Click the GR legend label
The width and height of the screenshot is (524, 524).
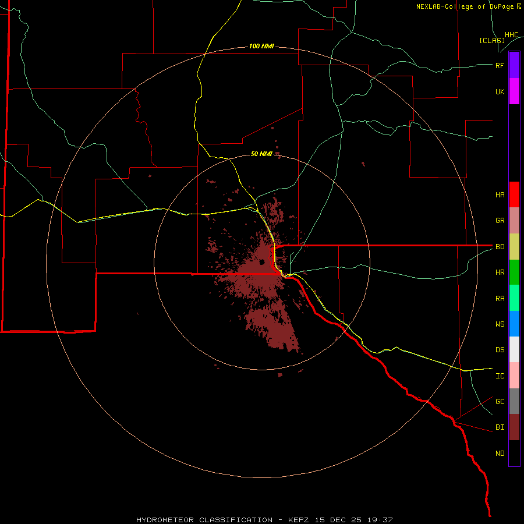click(x=500, y=221)
